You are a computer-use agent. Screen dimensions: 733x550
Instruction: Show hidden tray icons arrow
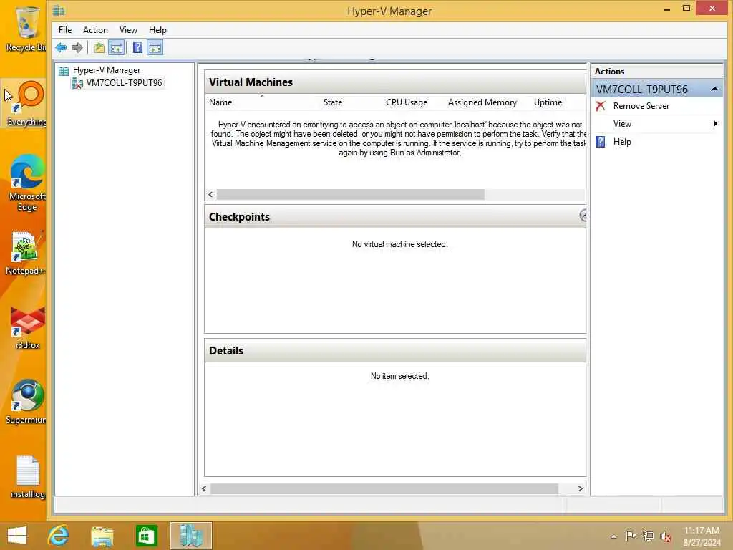coord(613,536)
